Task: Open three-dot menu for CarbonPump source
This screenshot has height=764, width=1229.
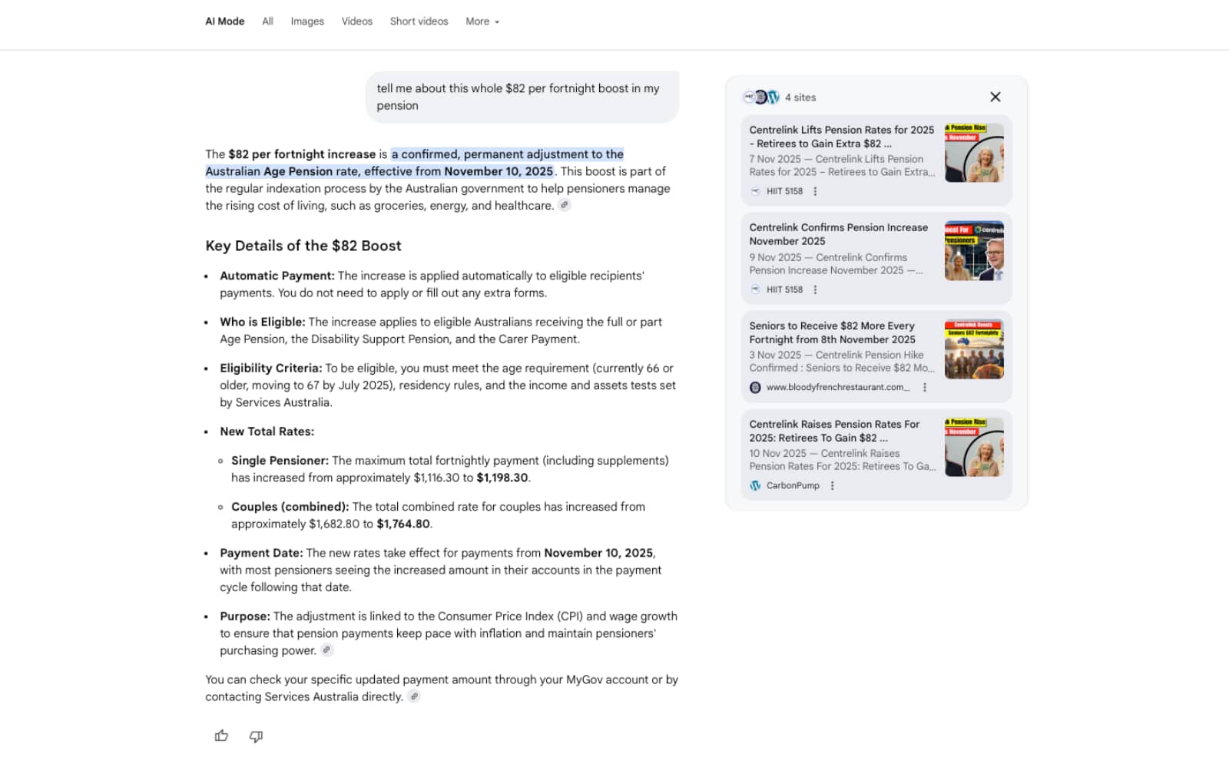Action: [832, 486]
